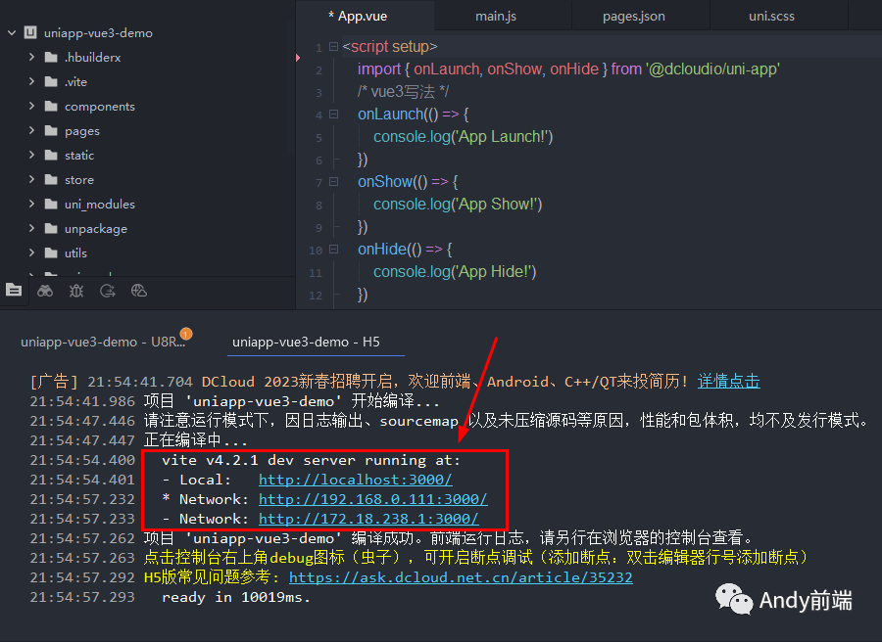Click the components folder icon
This screenshot has width=882, height=642.
(53, 106)
